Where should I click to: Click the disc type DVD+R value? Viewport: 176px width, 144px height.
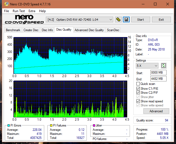(153, 40)
